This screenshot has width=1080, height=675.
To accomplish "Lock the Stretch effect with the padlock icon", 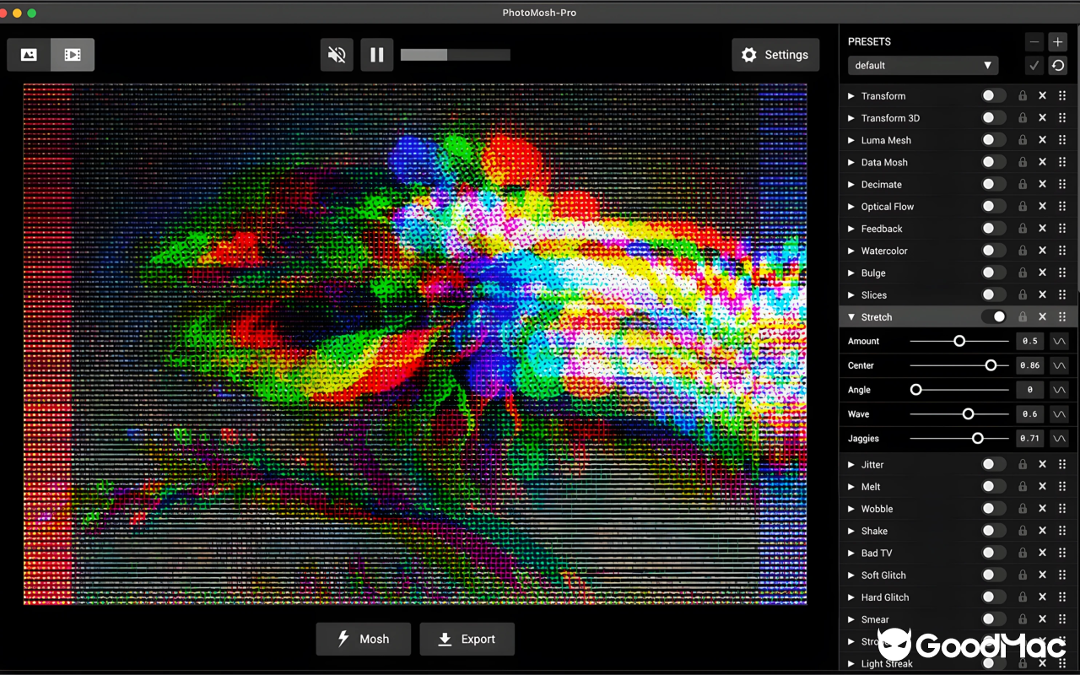I will [1022, 316].
